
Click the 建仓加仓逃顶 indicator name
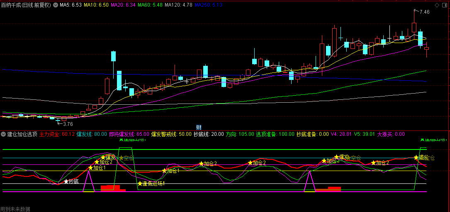22,134
